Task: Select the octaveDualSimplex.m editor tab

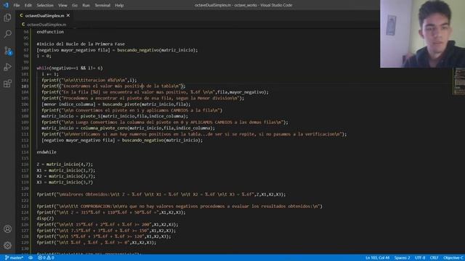Action: (x=44, y=15)
